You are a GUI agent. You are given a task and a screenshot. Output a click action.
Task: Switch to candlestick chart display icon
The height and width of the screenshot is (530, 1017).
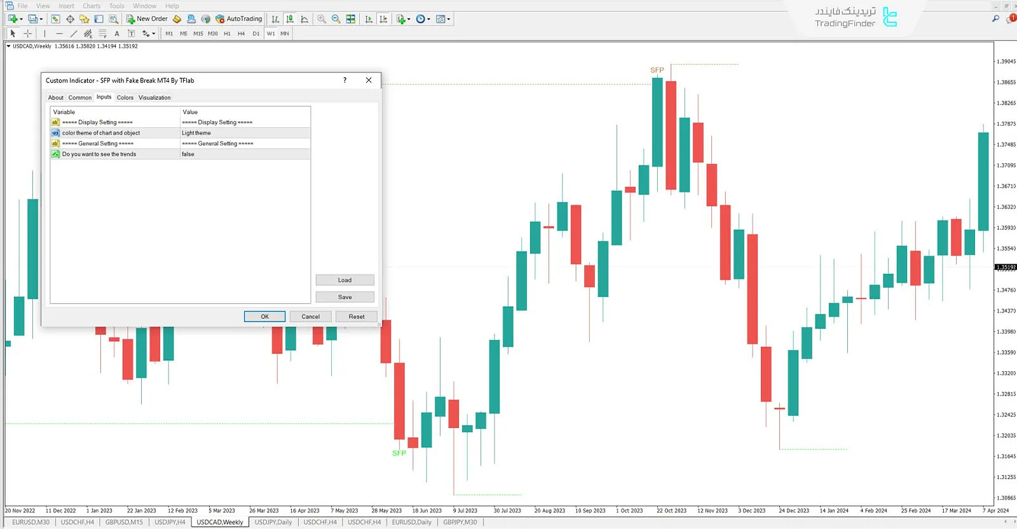[x=290, y=19]
